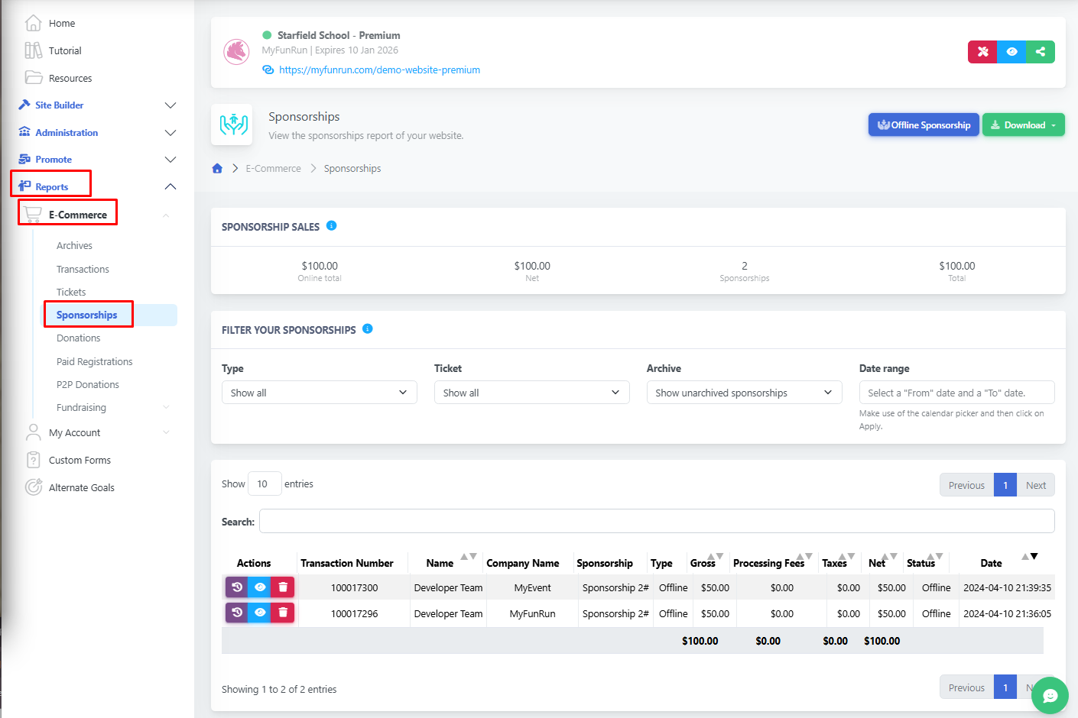Click history icon for transaction 100017296

237,613
